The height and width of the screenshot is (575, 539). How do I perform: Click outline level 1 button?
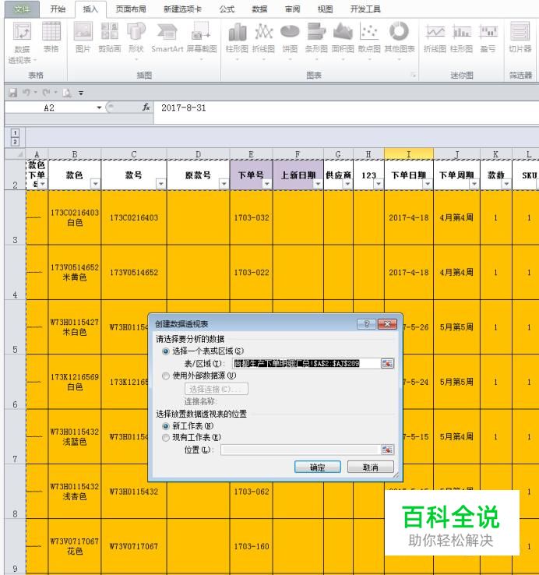[15, 132]
